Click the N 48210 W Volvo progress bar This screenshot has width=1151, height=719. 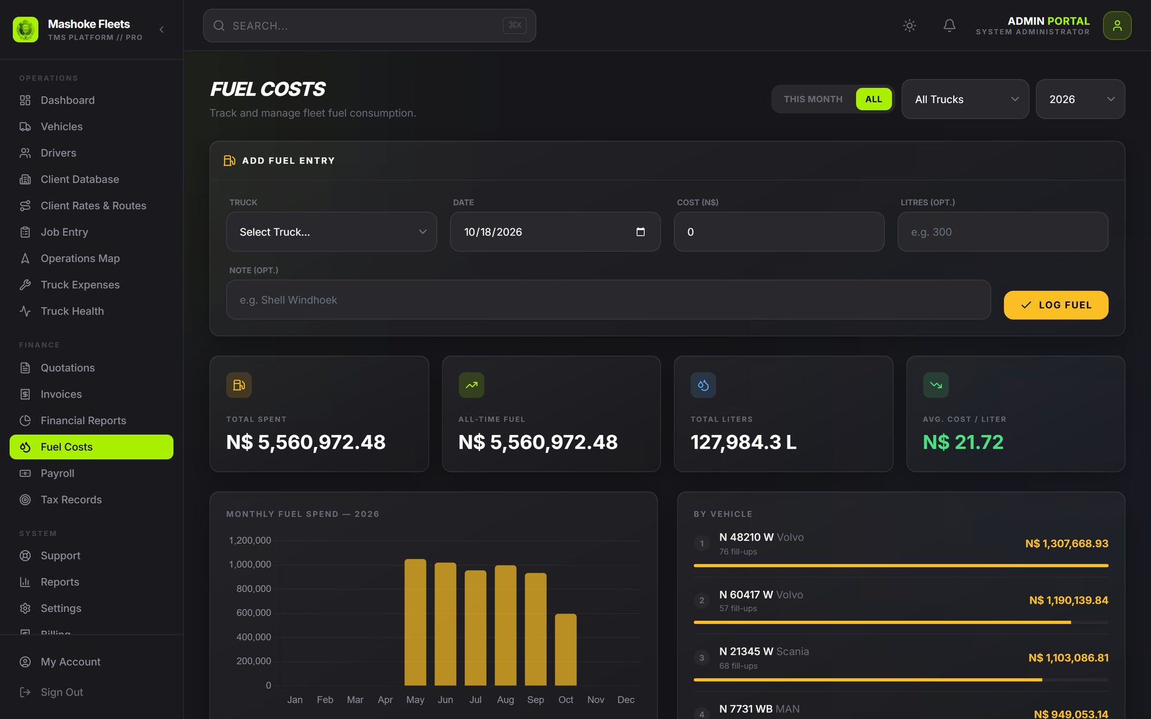pos(901,565)
